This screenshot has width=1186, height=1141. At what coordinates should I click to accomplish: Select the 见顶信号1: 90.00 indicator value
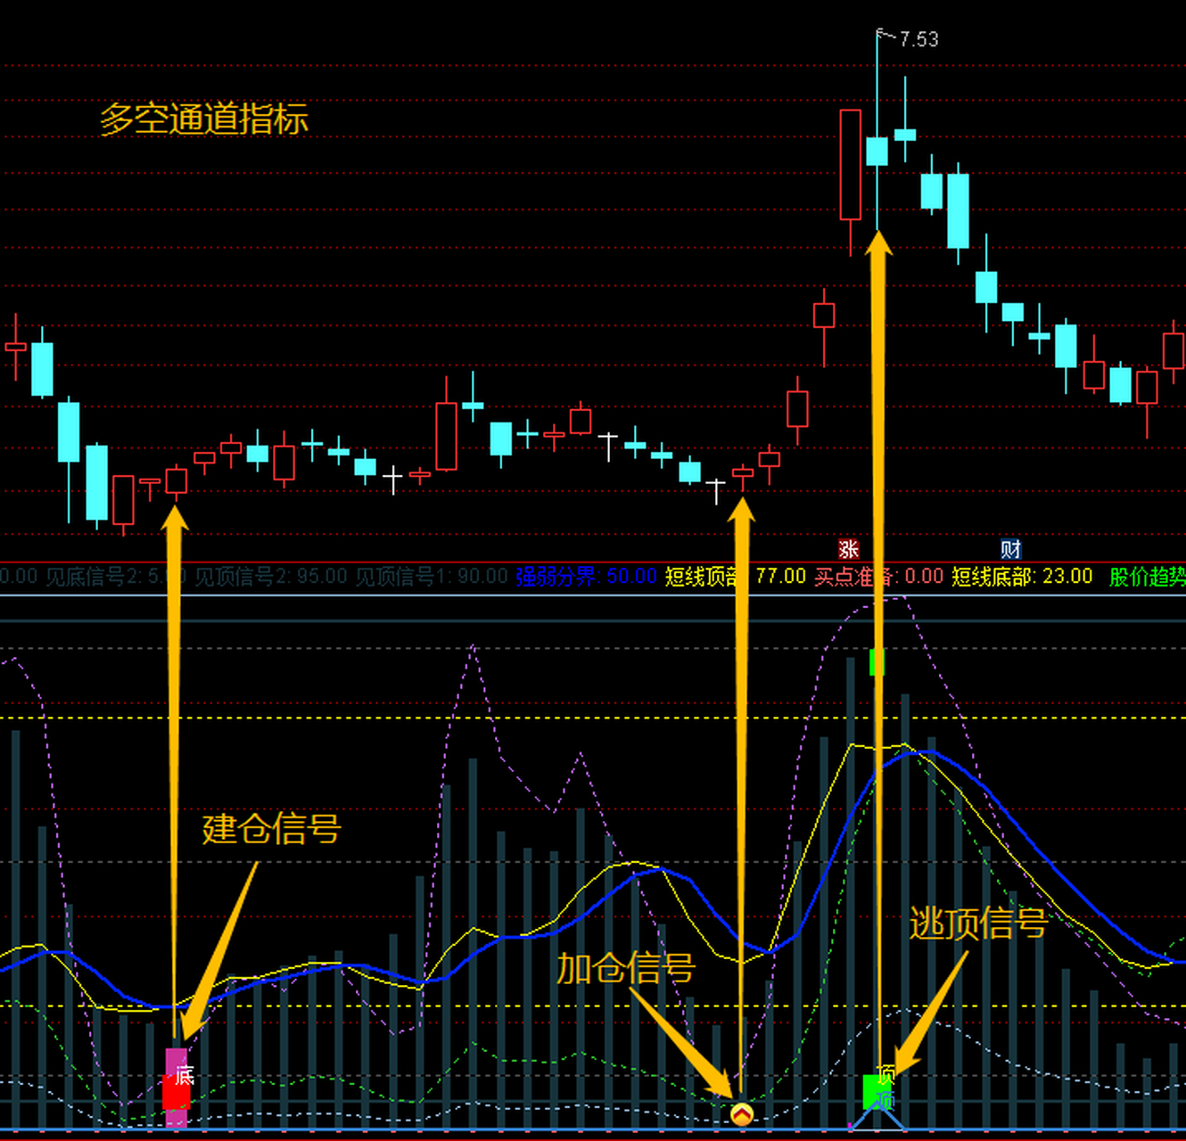[432, 577]
